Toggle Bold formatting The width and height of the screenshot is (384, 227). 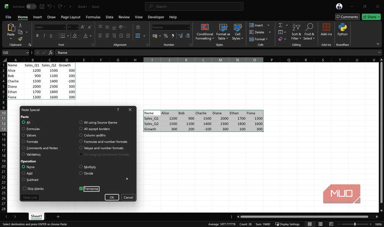[x=37, y=36]
